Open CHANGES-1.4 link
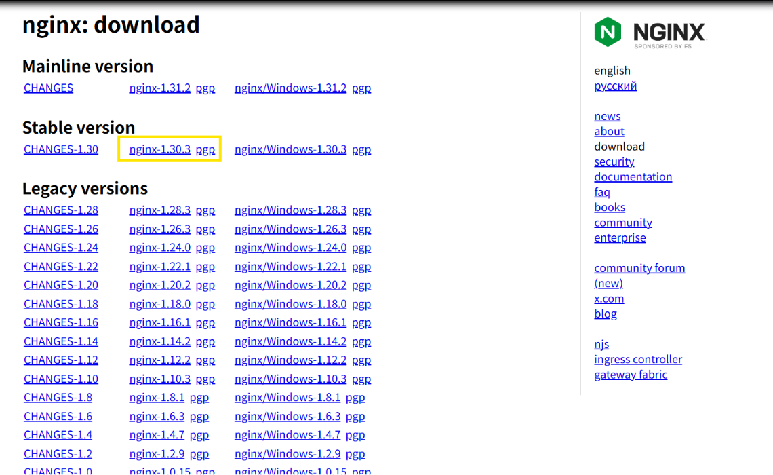 58,435
